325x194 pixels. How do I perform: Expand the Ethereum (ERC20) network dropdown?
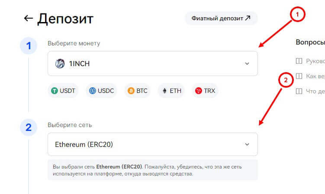[152, 144]
